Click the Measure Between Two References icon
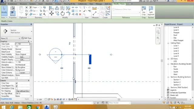The width and height of the screenshot is (194, 109). [x=94, y=13]
